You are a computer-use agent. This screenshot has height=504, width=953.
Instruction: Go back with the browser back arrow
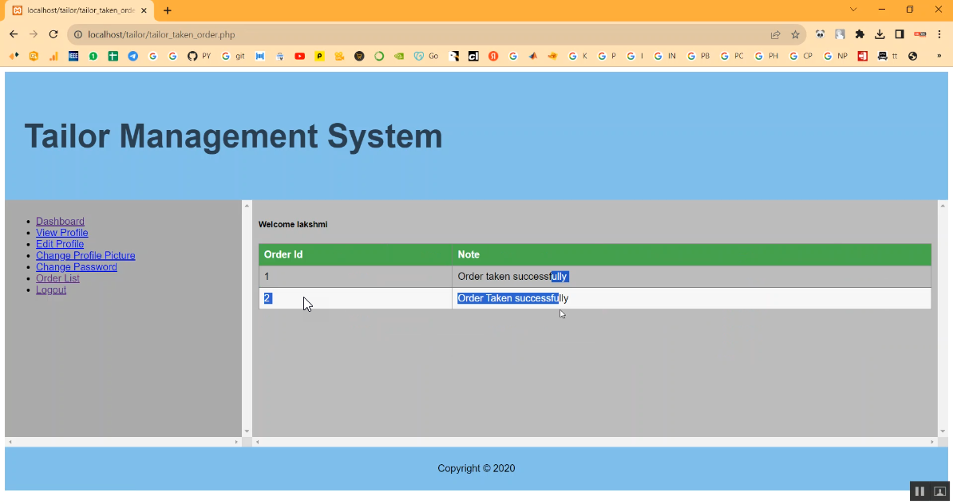(x=14, y=34)
